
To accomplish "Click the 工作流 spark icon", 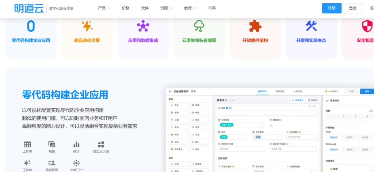I will [27, 163].
